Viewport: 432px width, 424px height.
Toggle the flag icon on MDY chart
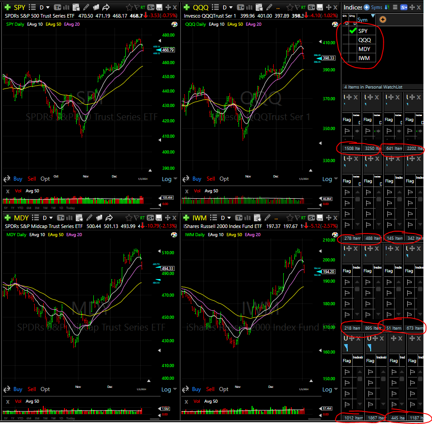(136, 218)
